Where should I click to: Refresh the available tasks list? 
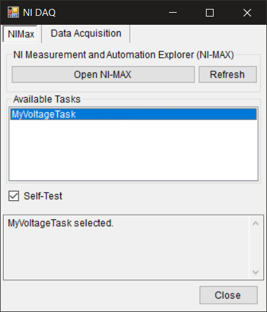[228, 74]
